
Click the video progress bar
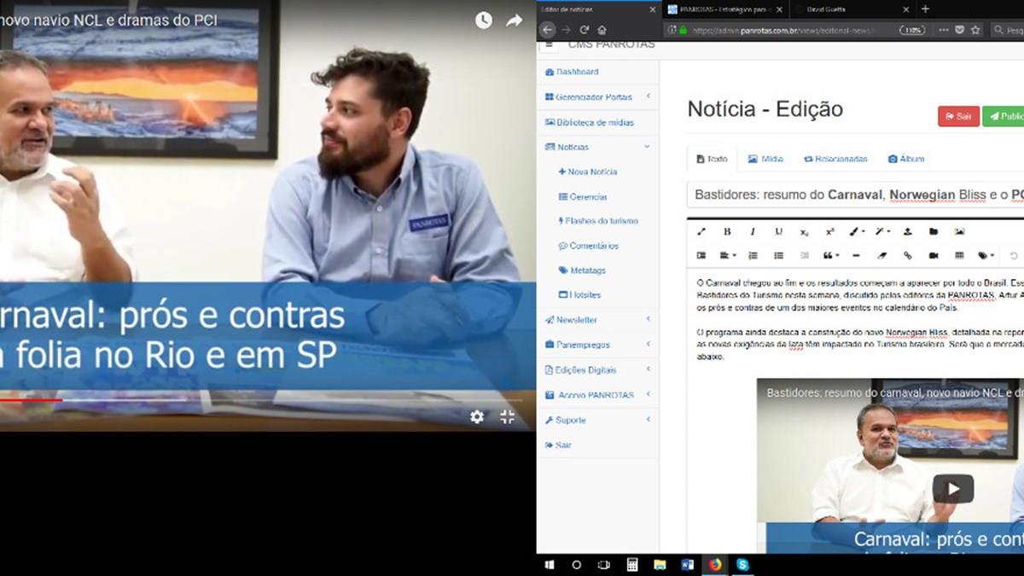pyautogui.click(x=256, y=399)
